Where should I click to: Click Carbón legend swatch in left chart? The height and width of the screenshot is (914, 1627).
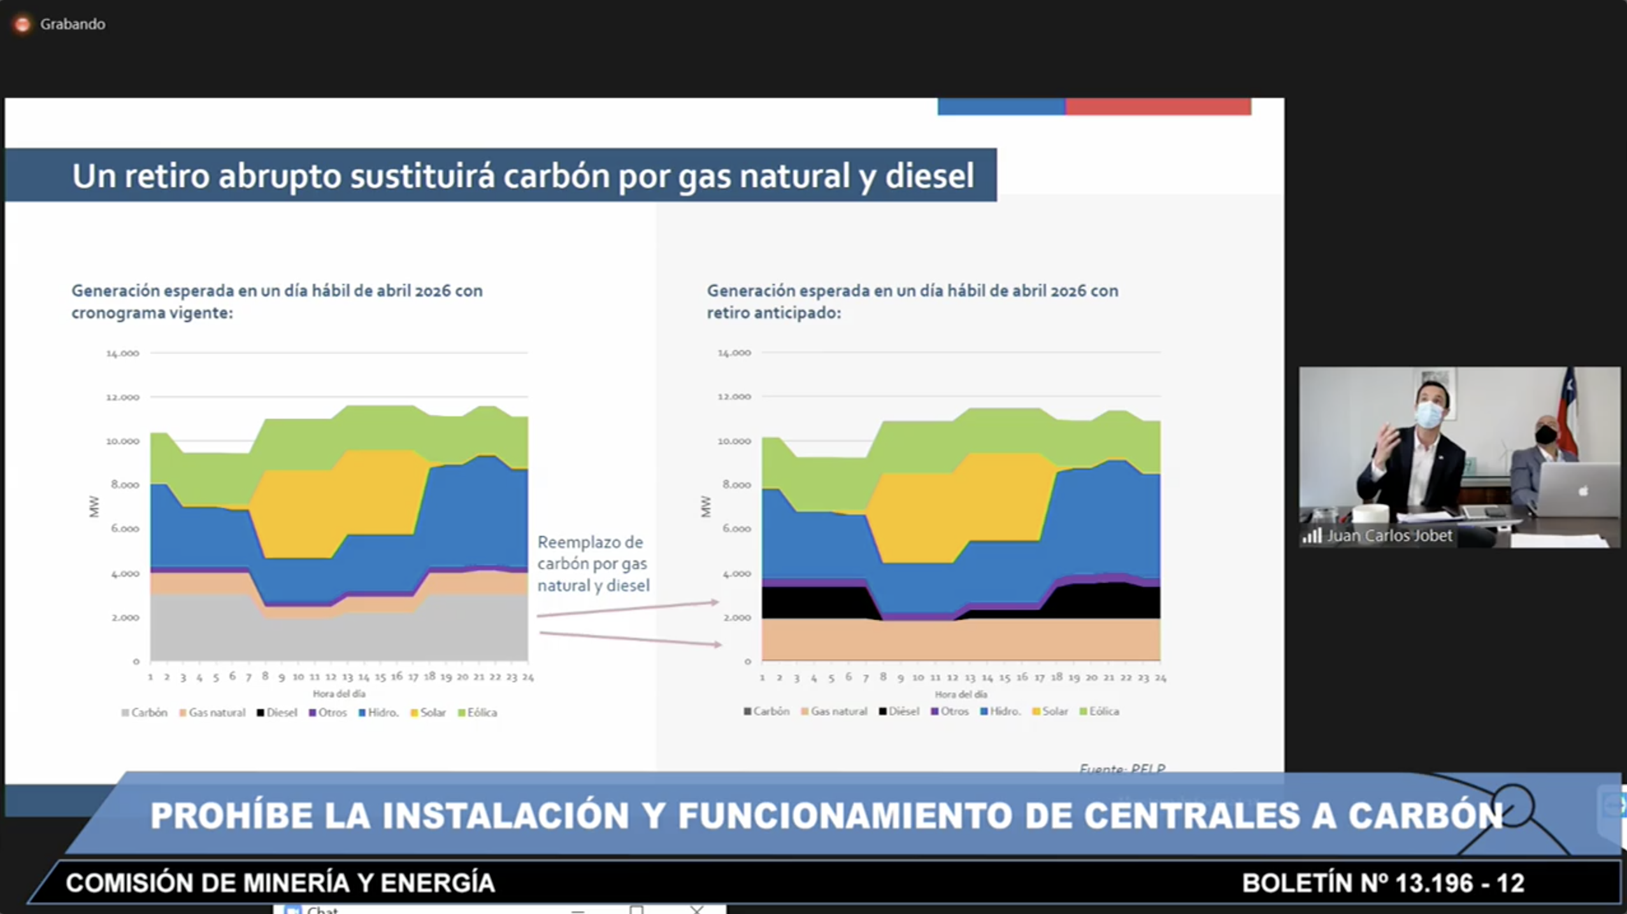[125, 713]
